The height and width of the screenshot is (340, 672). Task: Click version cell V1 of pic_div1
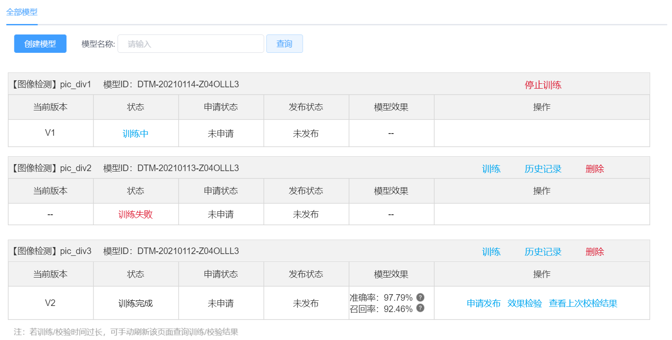point(50,133)
